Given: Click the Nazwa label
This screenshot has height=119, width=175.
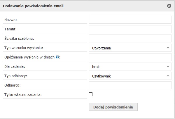Looking at the screenshot, I should 10,20.
